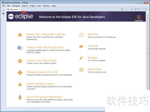Viewport: 150px width, 112px height.
Task: Click the Hello World application icon
Action: click(20, 48)
